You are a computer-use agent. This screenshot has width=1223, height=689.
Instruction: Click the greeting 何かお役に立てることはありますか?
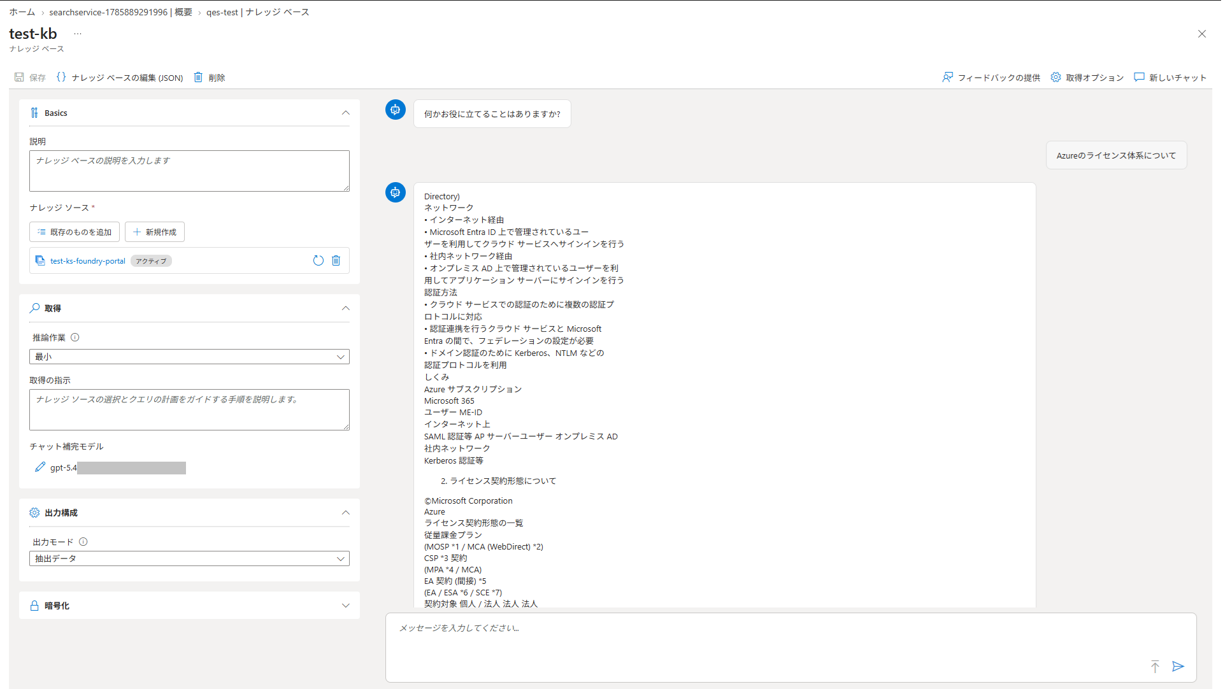492,114
